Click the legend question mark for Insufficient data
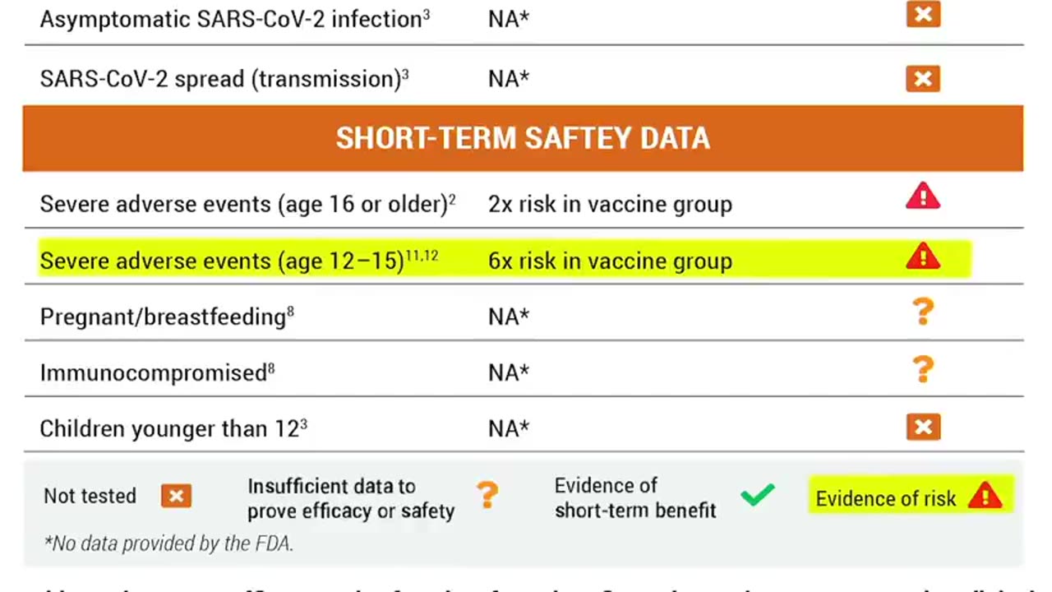This screenshot has height=592, width=1052. tap(487, 495)
